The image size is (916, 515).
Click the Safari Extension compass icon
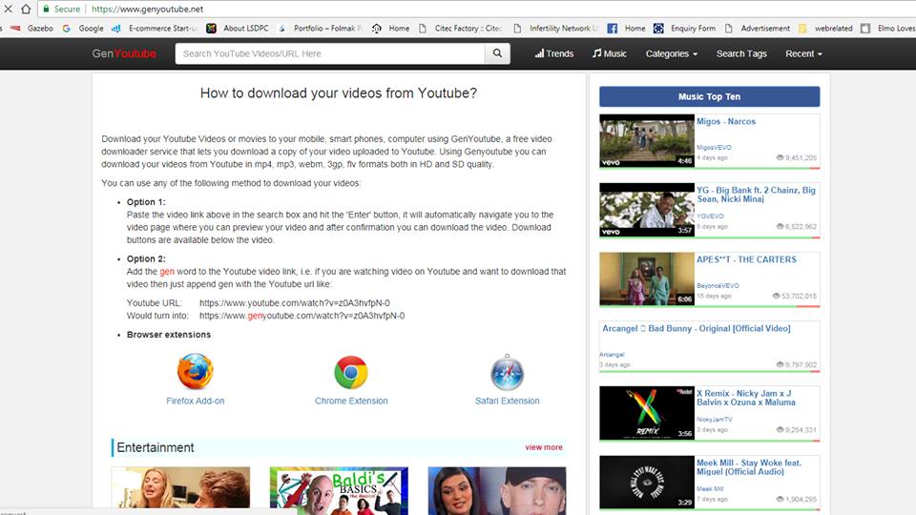507,372
